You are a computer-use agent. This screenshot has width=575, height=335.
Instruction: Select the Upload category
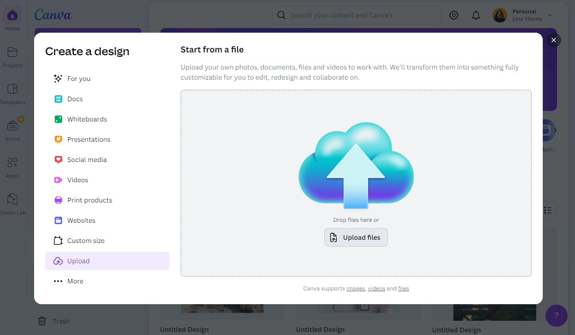click(x=107, y=261)
